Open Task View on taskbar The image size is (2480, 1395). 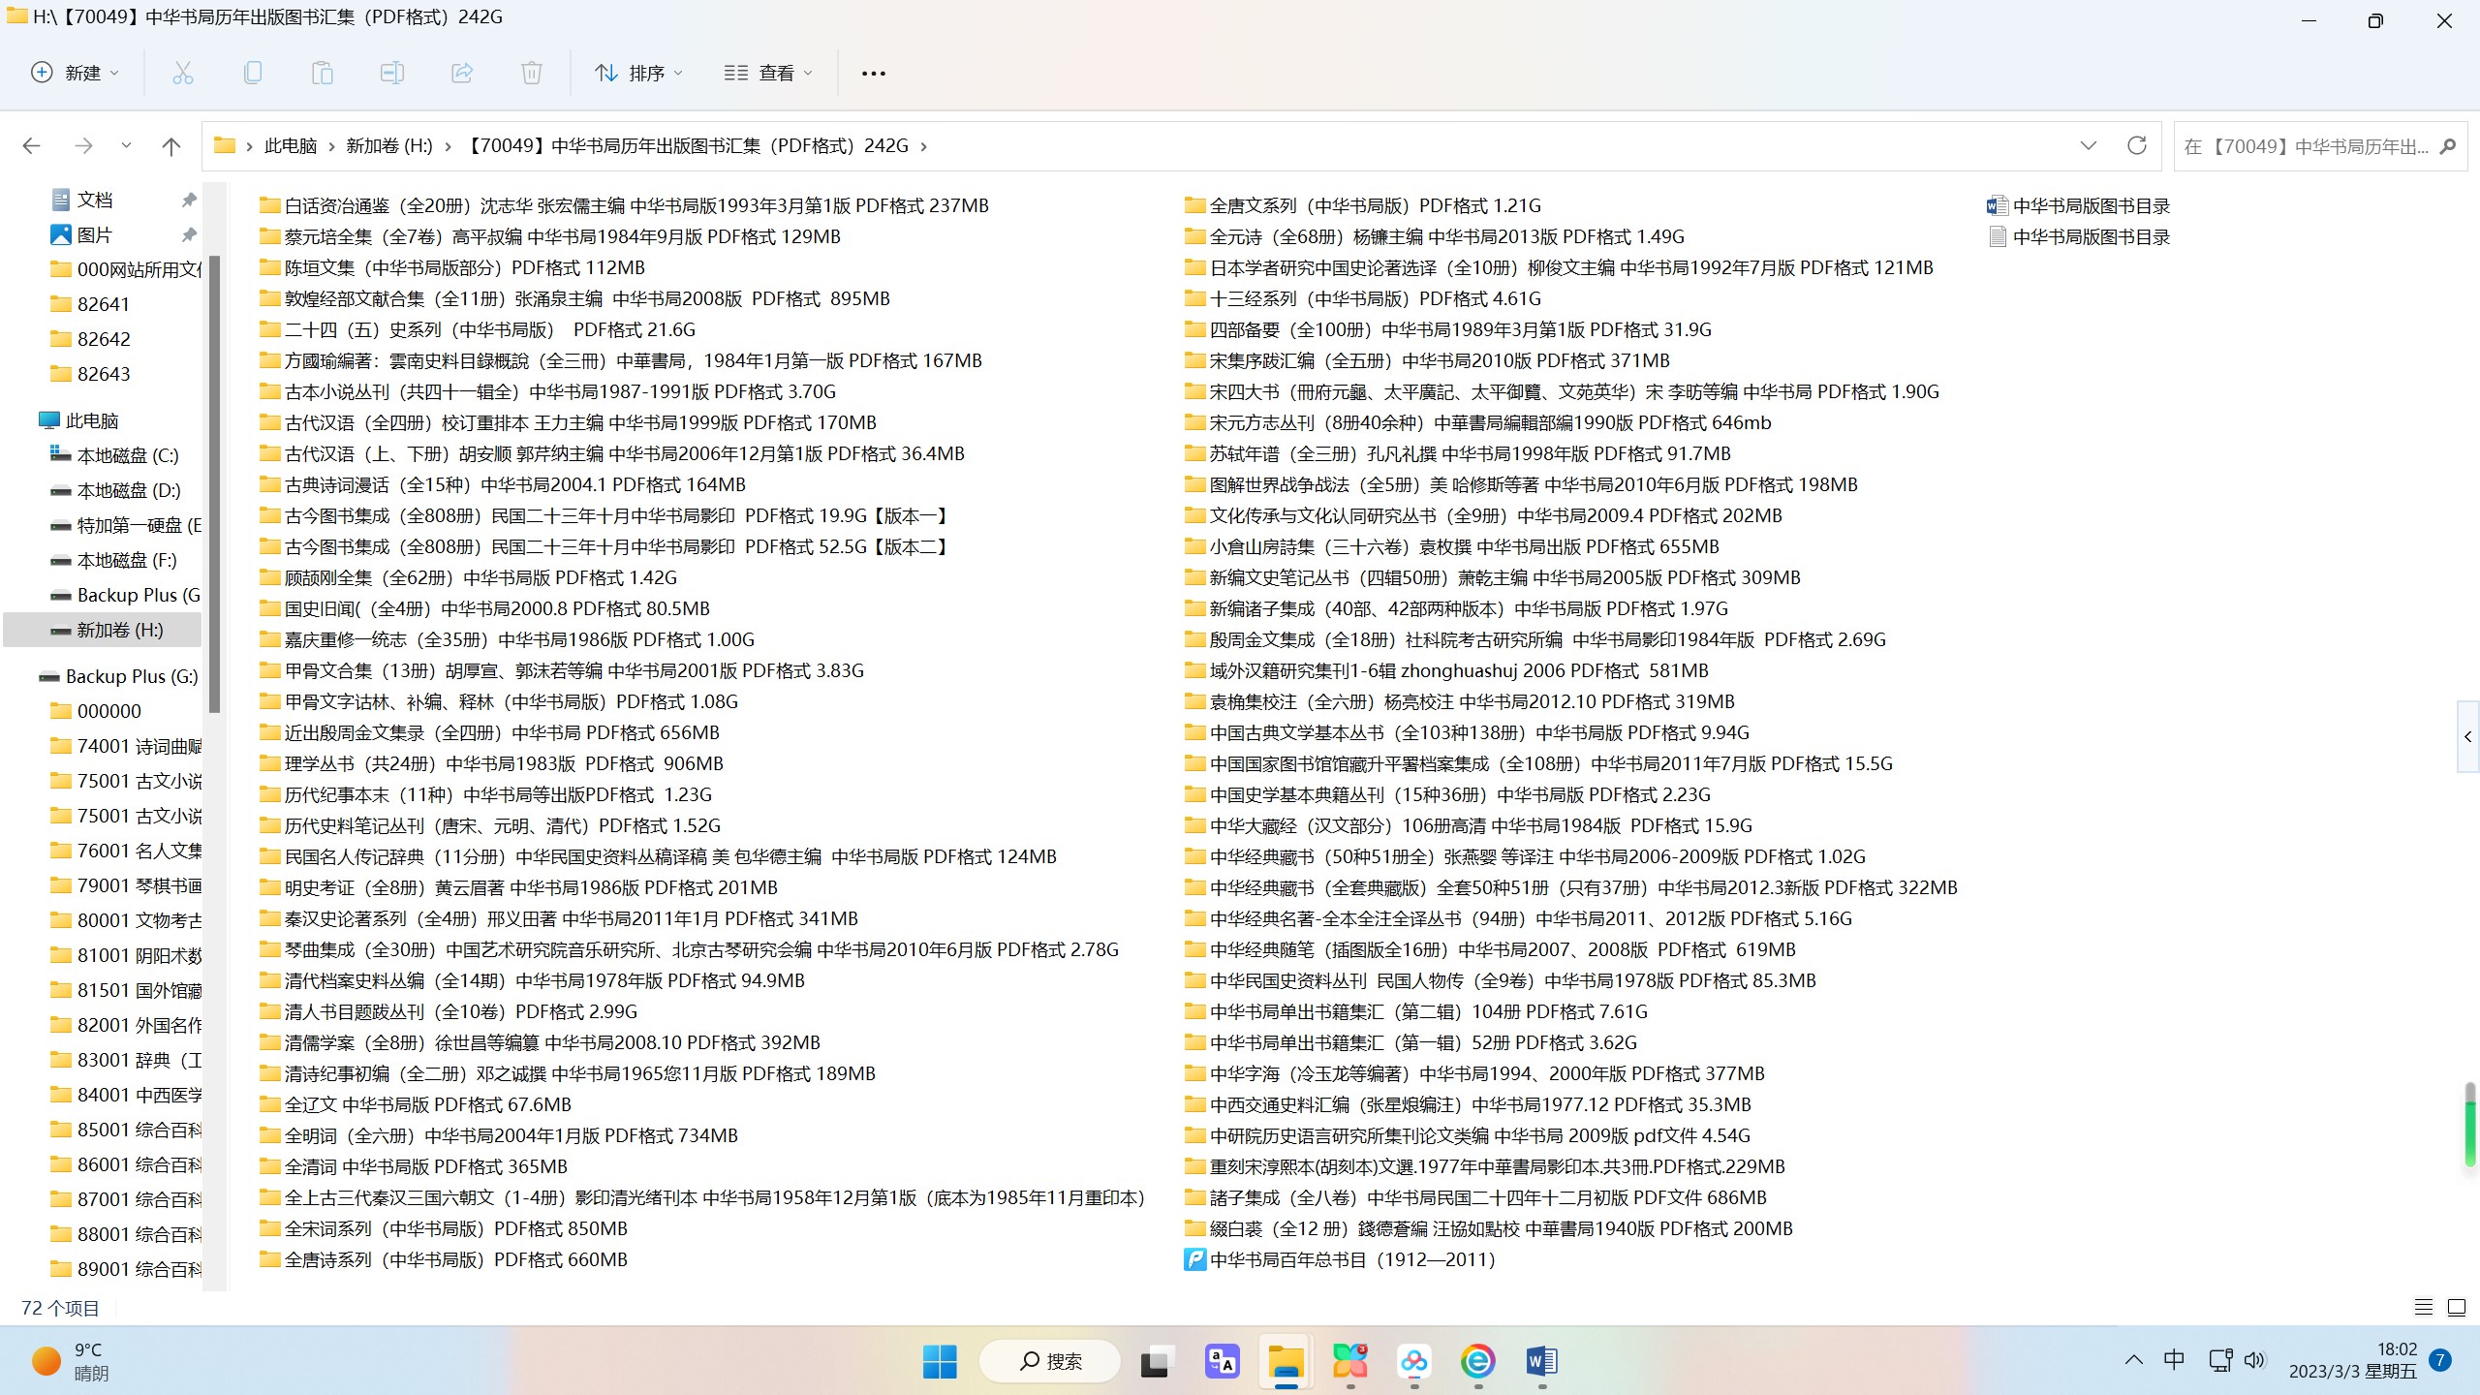1156,1361
